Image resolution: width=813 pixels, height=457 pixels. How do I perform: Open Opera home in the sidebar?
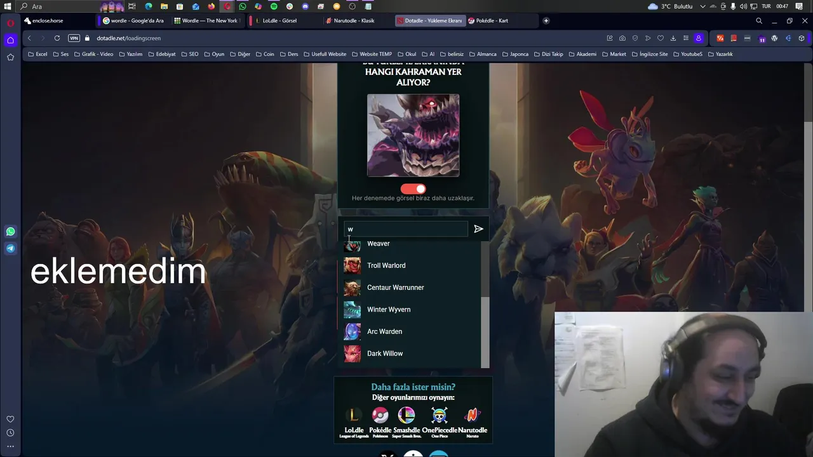coord(10,40)
